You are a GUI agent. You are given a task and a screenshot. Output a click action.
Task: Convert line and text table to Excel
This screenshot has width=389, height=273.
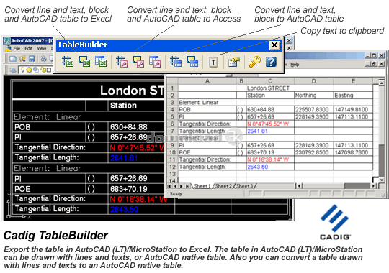tap(68, 62)
